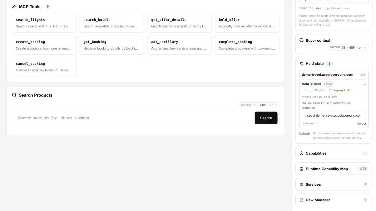Viewport: 376px width, 211px height.
Task: Click the blue 'hold' status text
Action: tap(317, 84)
